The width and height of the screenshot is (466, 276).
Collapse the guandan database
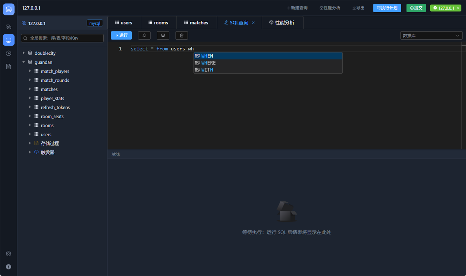click(x=23, y=62)
